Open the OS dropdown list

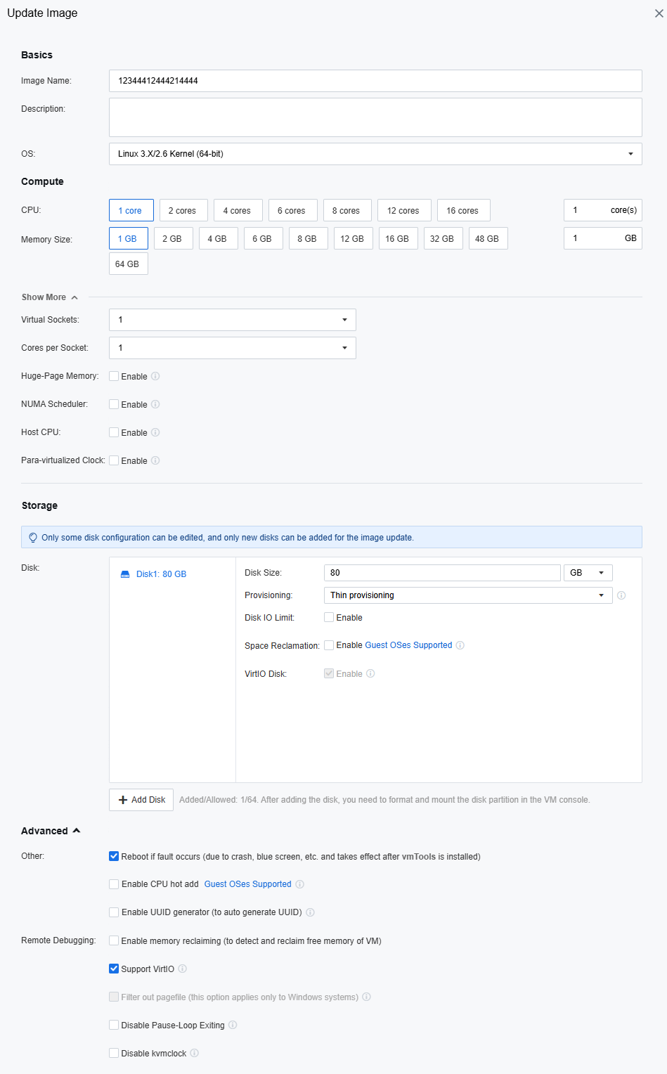click(x=375, y=154)
